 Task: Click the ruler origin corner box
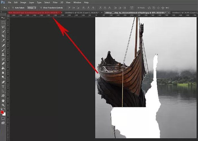pos(8,15)
